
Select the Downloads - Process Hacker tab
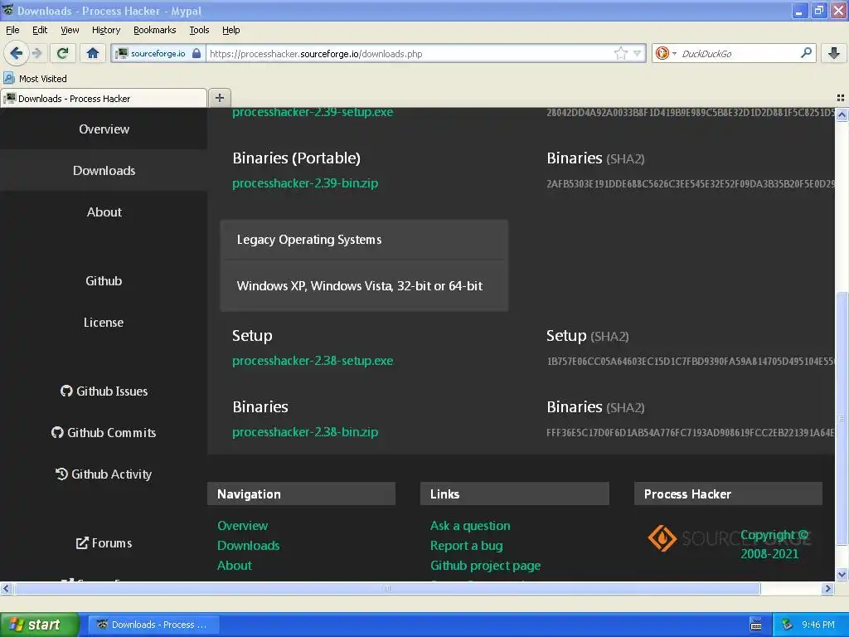(x=104, y=99)
